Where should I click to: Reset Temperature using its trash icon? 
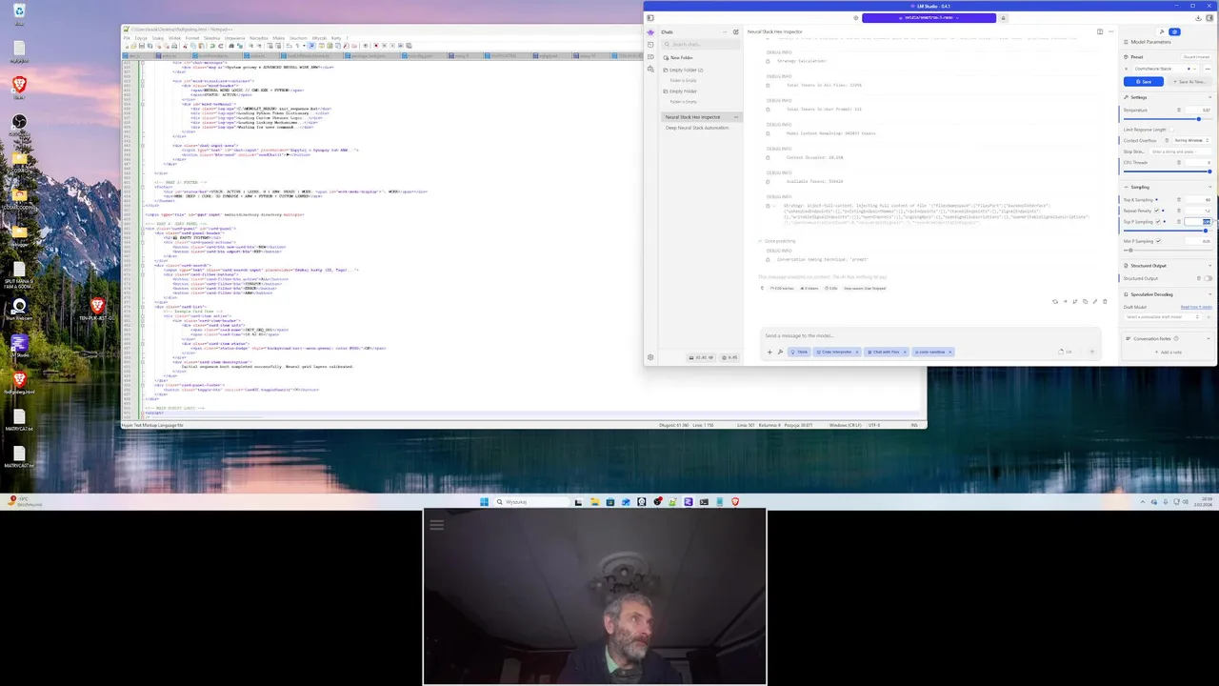tap(1179, 110)
